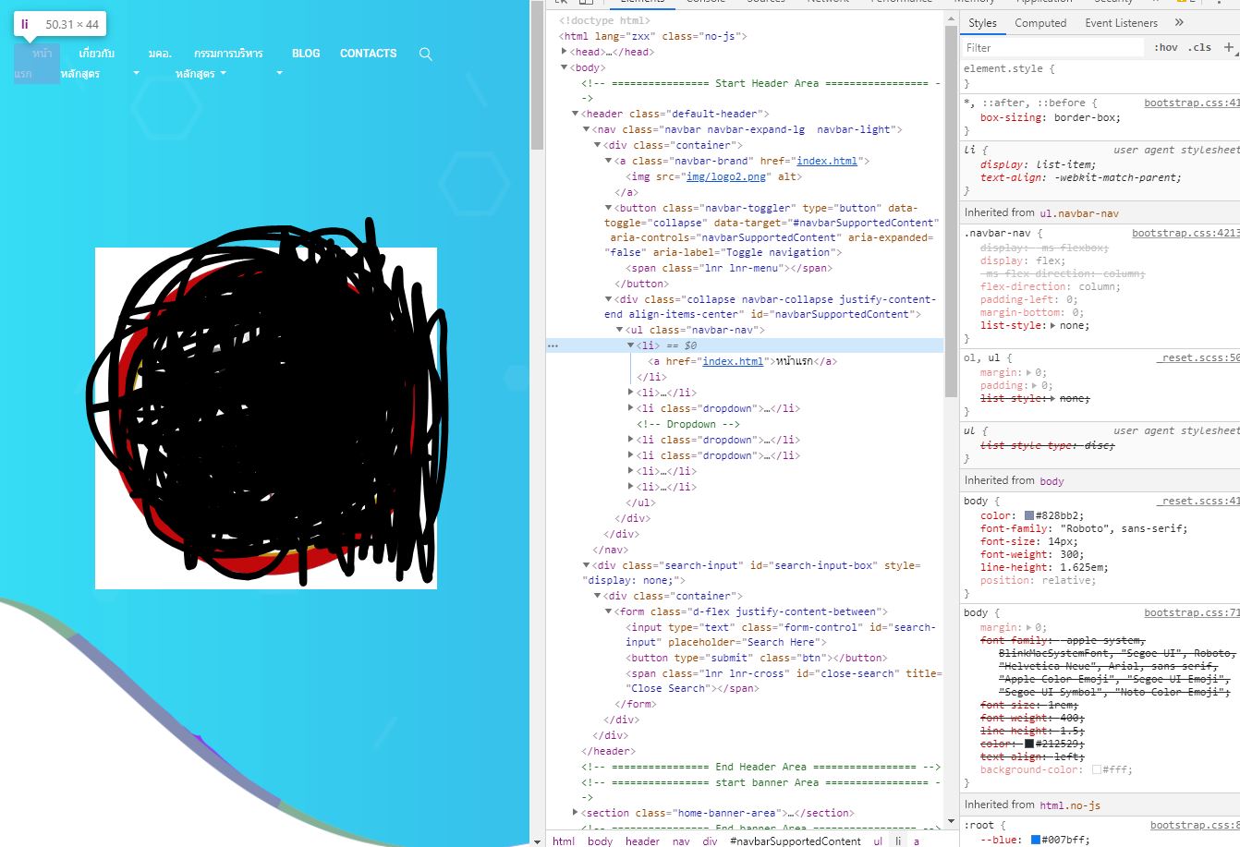Screen dimensions: 1240x847
Task: Click the #212529 color swatch
Action: (1028, 744)
